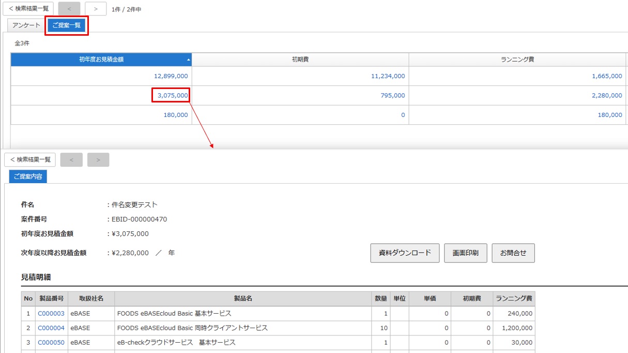
Task: Sort by the 初期費 column header
Action: click(x=300, y=60)
